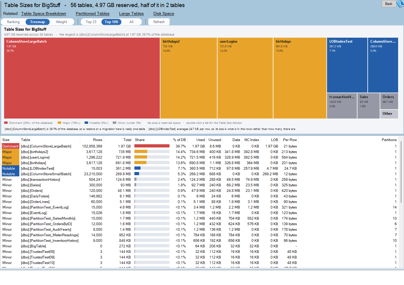404x285 pixels.
Task: Select the [dbo].[OrderLines] row
Action: pos(200,202)
